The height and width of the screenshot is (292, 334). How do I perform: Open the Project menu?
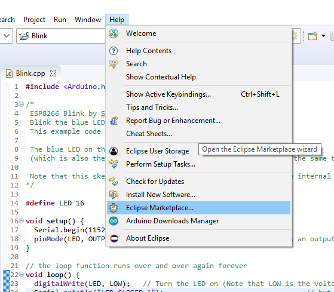coord(34,20)
